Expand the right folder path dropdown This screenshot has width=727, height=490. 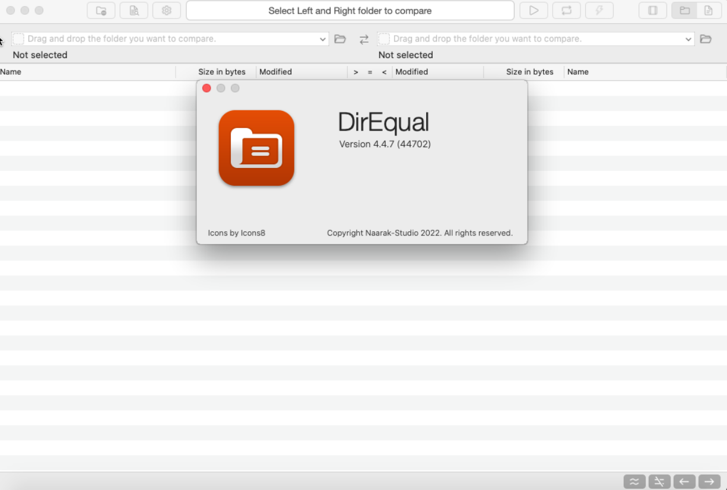point(688,39)
